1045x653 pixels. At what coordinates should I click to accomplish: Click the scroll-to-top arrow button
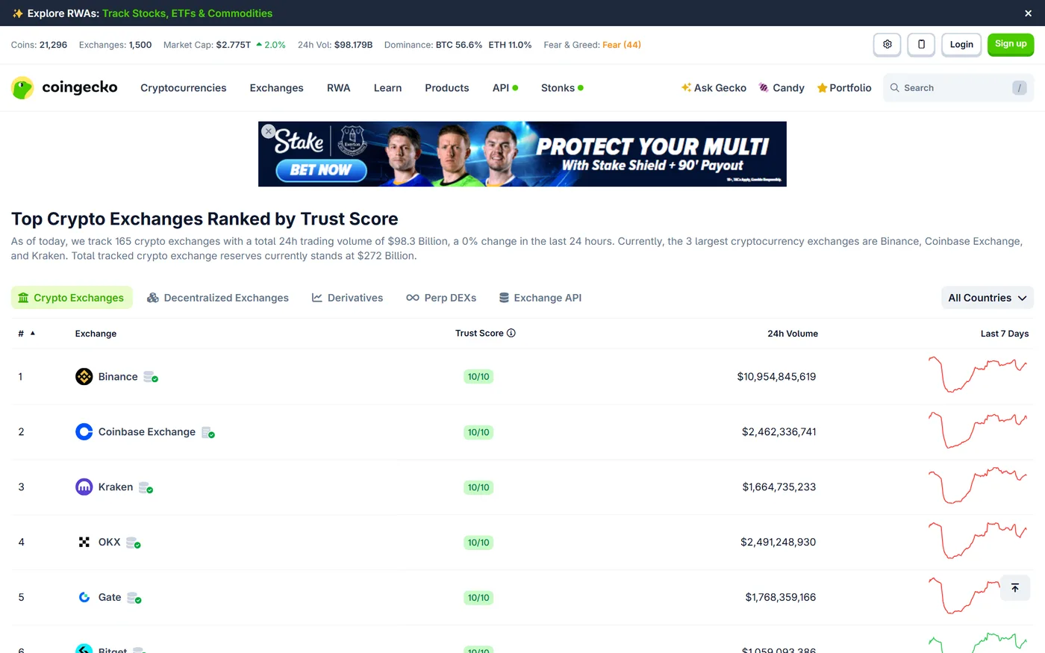coord(1015,587)
